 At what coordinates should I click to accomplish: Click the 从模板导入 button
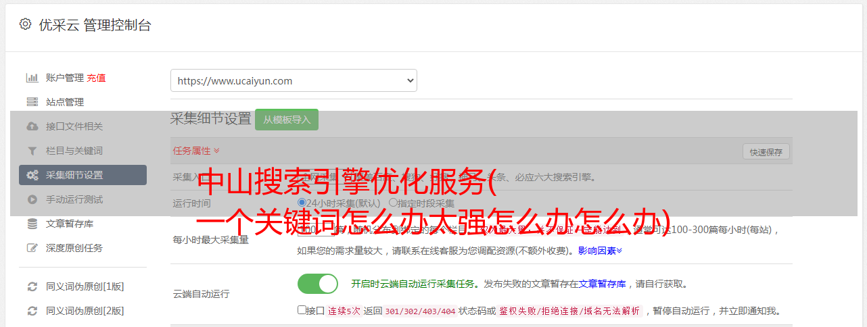point(287,120)
